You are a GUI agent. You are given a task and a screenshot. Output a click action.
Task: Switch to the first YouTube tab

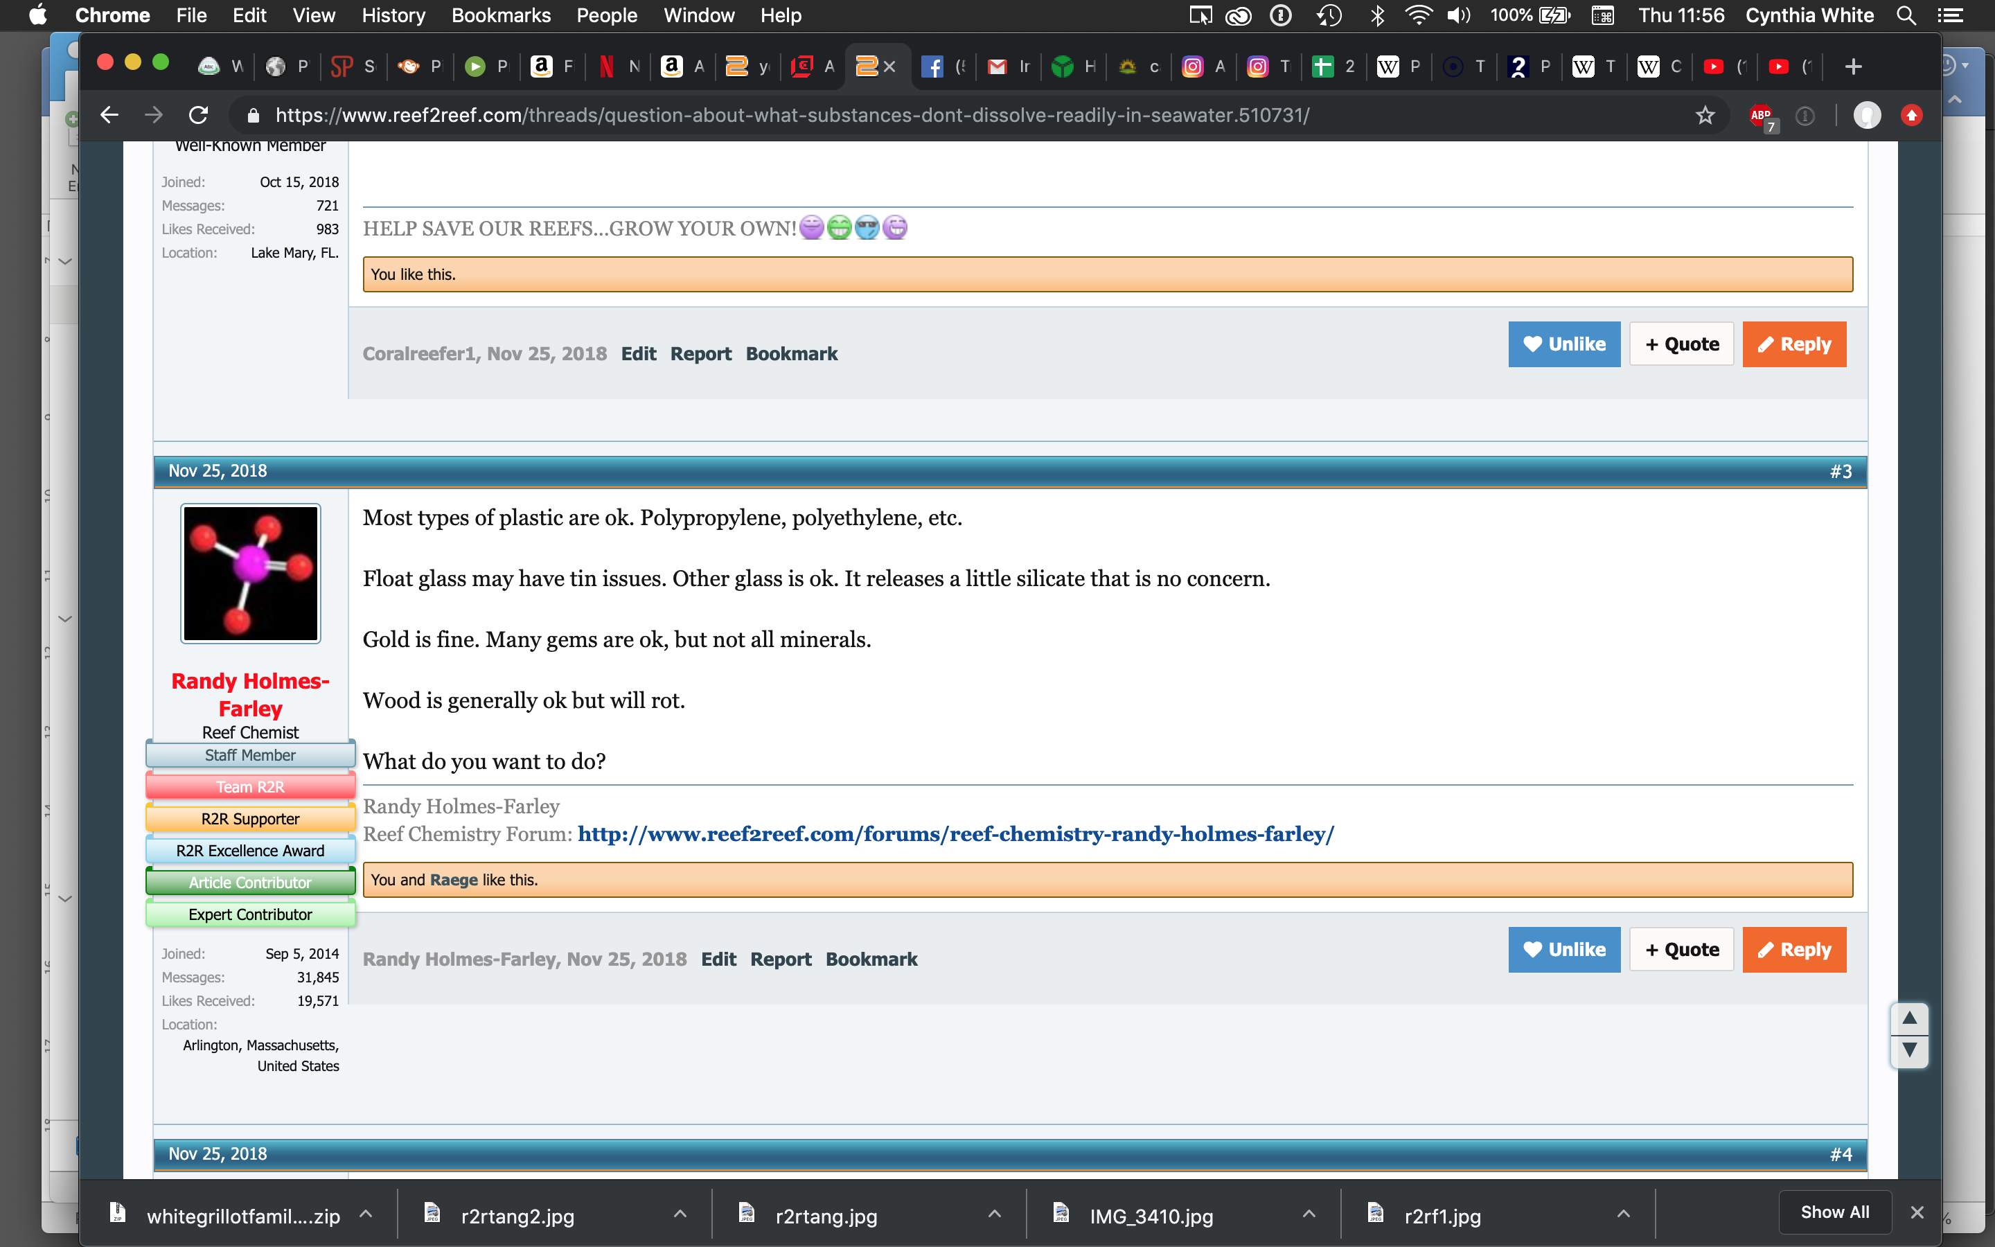coord(1725,67)
